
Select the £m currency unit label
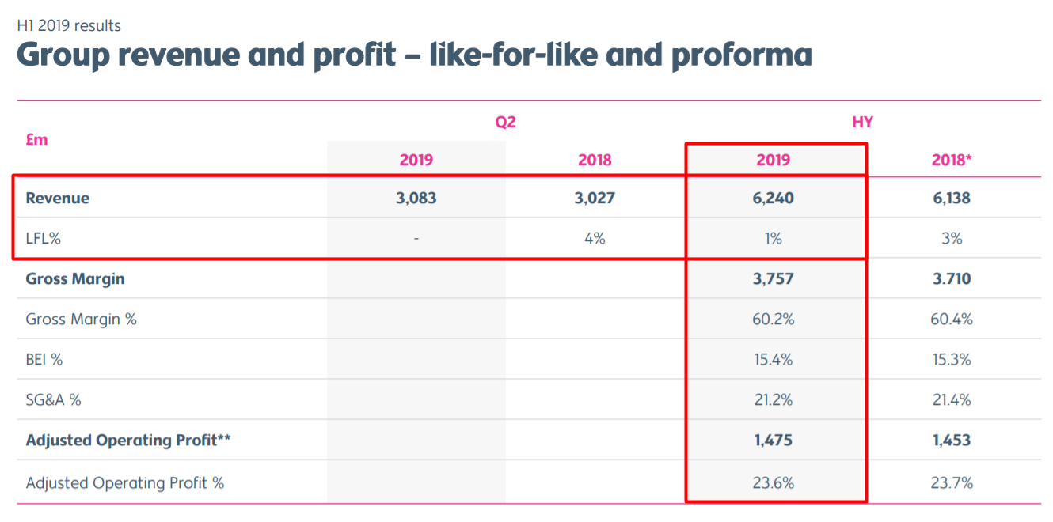pos(36,139)
